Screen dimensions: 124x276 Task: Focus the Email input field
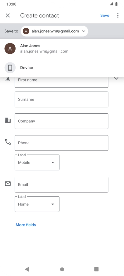click(x=61, y=185)
